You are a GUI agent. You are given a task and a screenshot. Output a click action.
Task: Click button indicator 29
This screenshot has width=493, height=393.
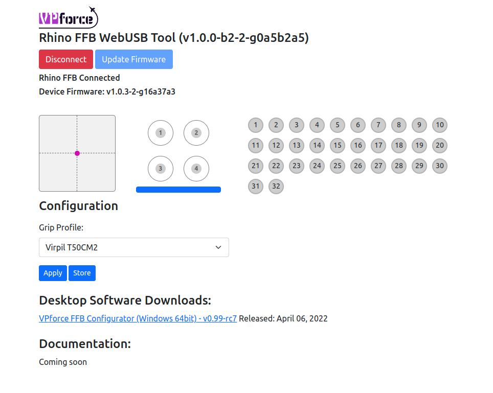[419, 166]
